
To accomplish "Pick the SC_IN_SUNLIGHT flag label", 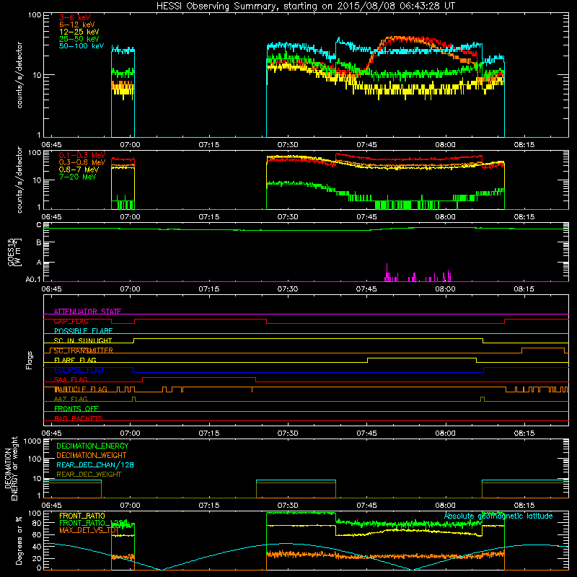I will tap(83, 340).
